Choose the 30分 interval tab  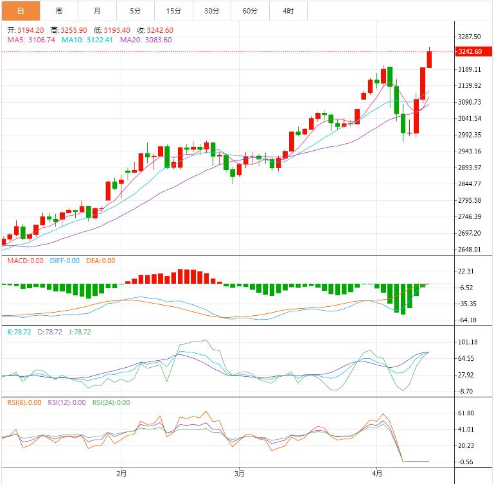(211, 11)
